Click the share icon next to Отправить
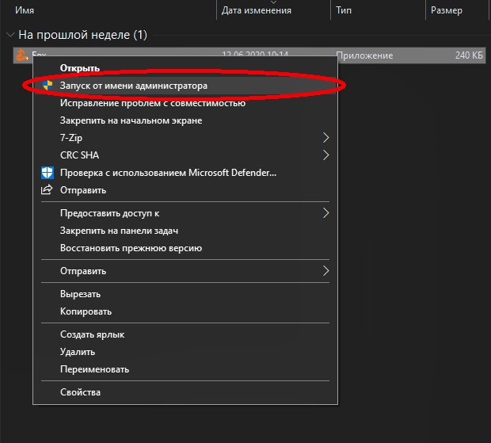 (47, 190)
